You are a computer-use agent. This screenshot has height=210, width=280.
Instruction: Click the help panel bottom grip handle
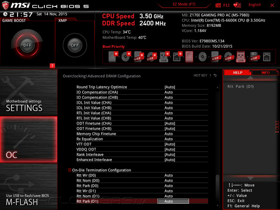[250, 178]
